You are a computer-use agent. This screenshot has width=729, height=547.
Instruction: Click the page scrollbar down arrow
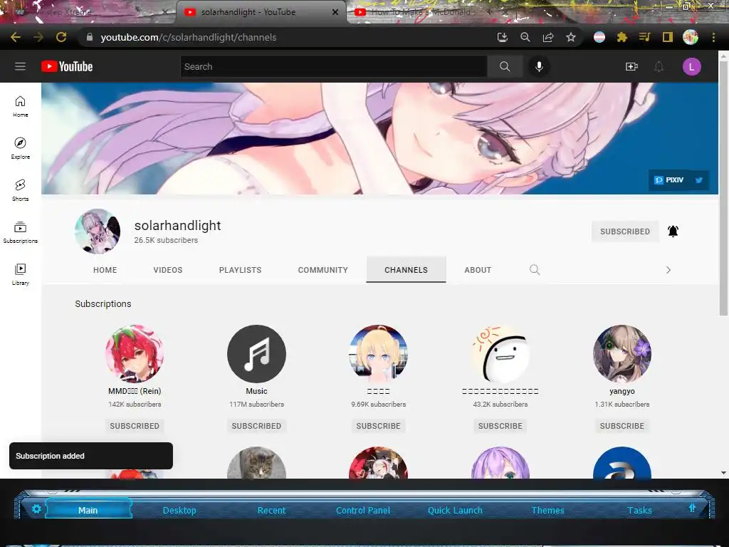[723, 473]
